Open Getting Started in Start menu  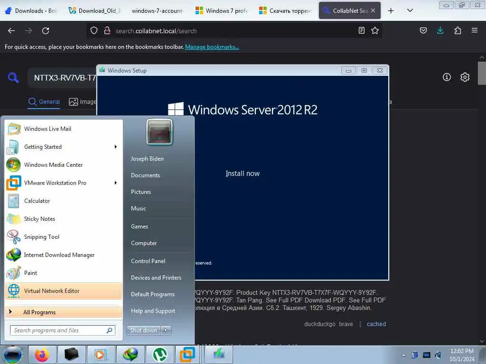point(64,147)
